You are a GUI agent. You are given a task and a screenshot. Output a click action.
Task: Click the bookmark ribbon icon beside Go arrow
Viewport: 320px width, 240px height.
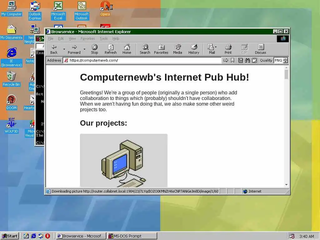232,60
